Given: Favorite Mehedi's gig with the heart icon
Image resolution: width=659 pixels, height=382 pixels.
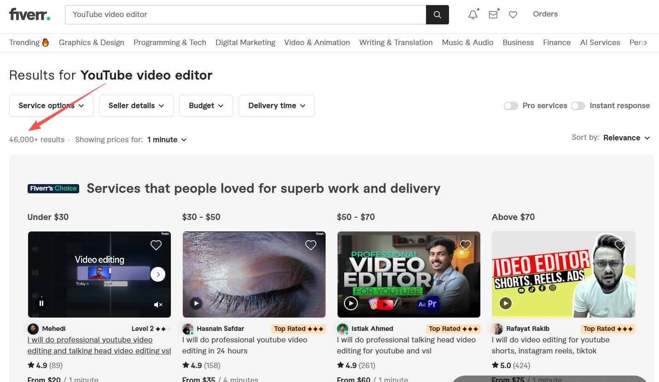Looking at the screenshot, I should 156,245.
